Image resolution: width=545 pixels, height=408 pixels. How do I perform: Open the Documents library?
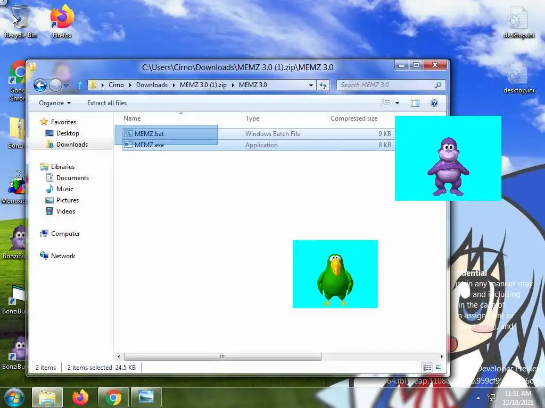pyautogui.click(x=72, y=177)
